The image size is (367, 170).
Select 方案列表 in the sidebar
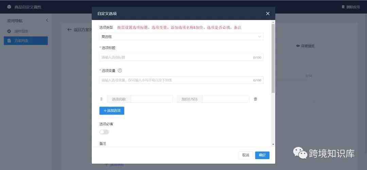(x=26, y=41)
